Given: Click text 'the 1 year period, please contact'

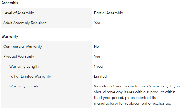Looking at the screenshot, I should click(121, 98).
